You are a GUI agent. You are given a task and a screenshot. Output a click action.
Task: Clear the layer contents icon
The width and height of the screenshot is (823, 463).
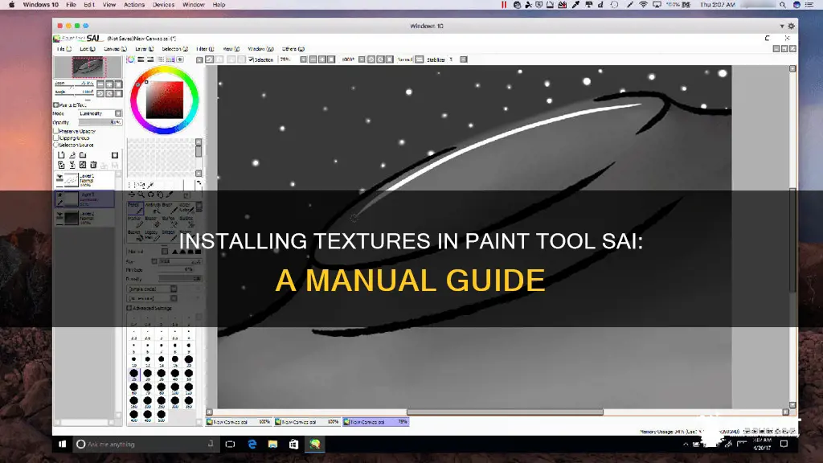pos(83,165)
